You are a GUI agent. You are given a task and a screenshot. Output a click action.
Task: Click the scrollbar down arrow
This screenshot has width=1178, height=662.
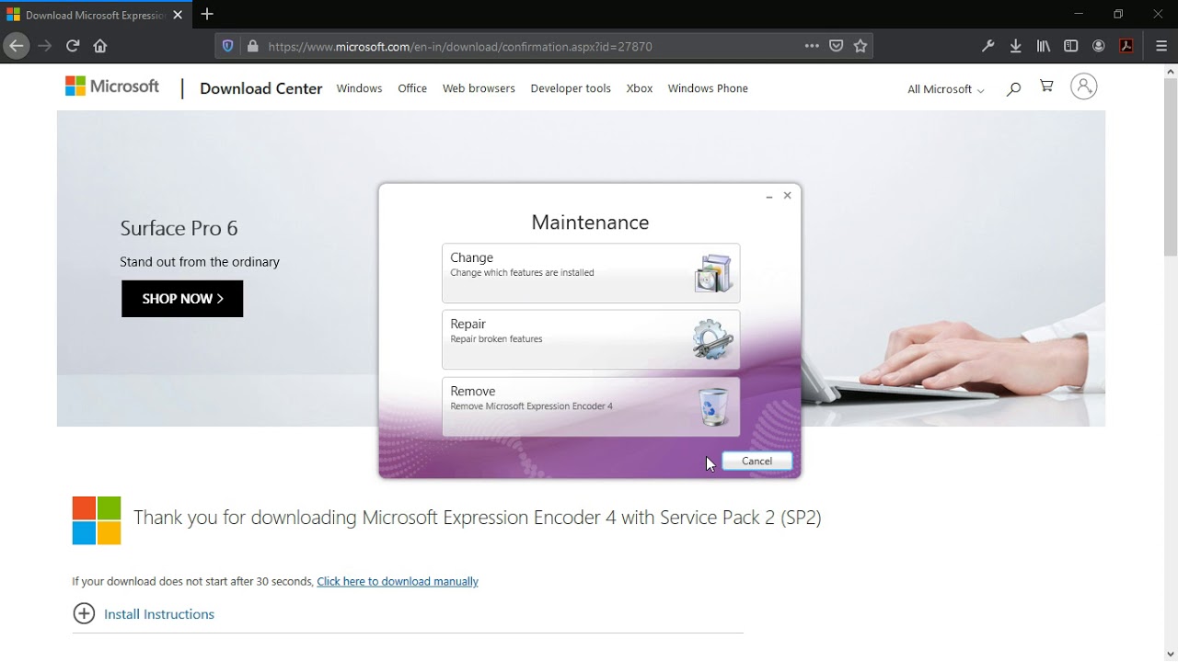click(1171, 655)
